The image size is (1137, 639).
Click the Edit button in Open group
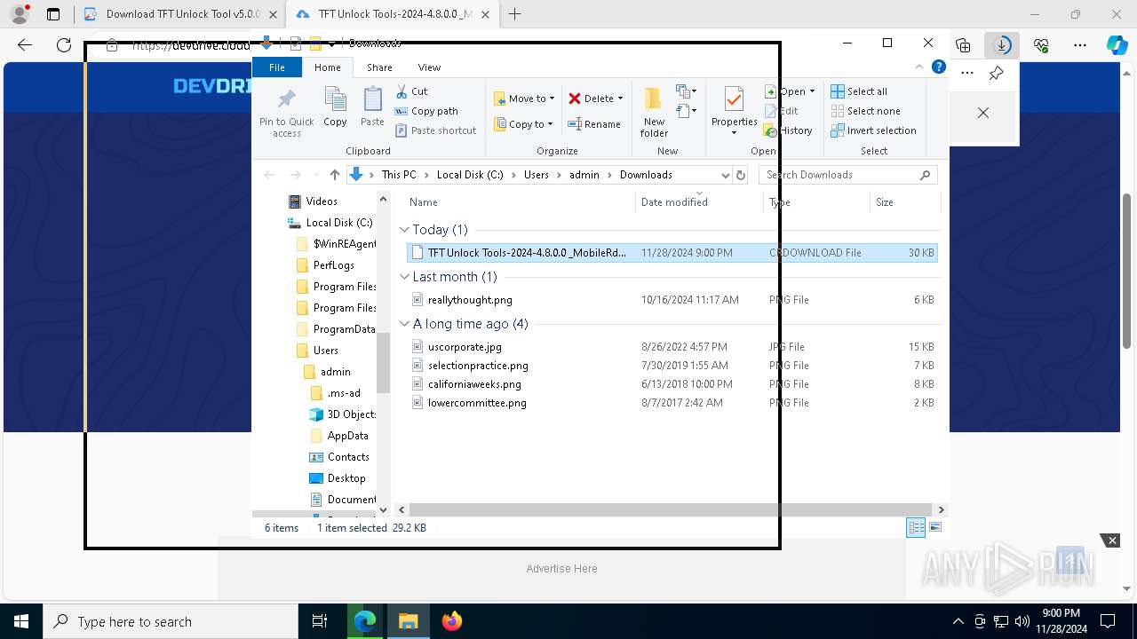(x=782, y=111)
